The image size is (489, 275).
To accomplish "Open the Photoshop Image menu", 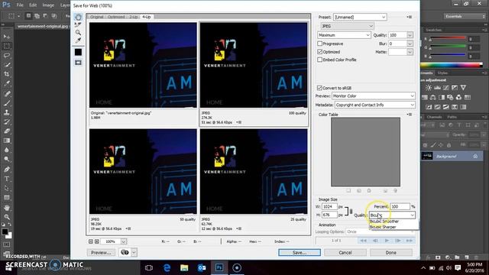I will (48, 5).
